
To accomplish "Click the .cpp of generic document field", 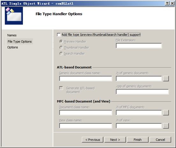I will (x=142, y=92).
